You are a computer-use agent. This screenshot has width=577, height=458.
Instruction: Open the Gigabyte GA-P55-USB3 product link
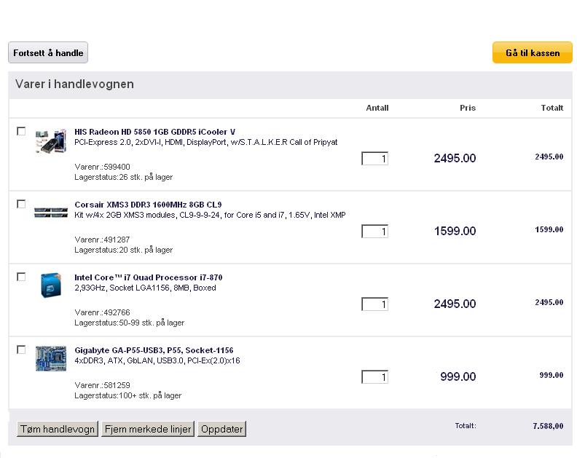(x=154, y=350)
